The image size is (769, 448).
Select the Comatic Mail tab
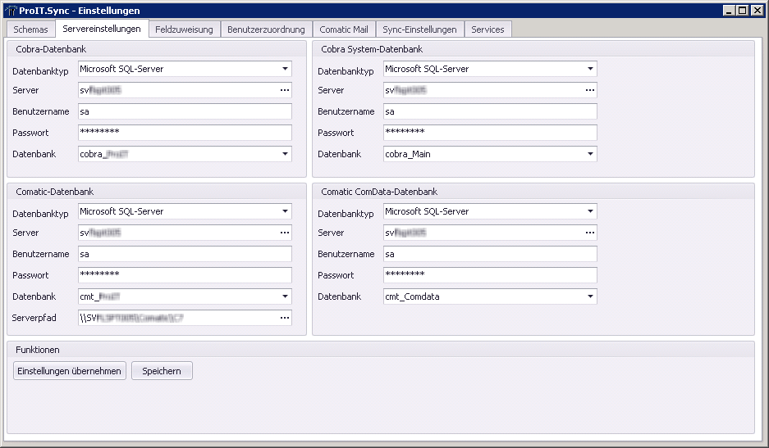click(x=343, y=29)
